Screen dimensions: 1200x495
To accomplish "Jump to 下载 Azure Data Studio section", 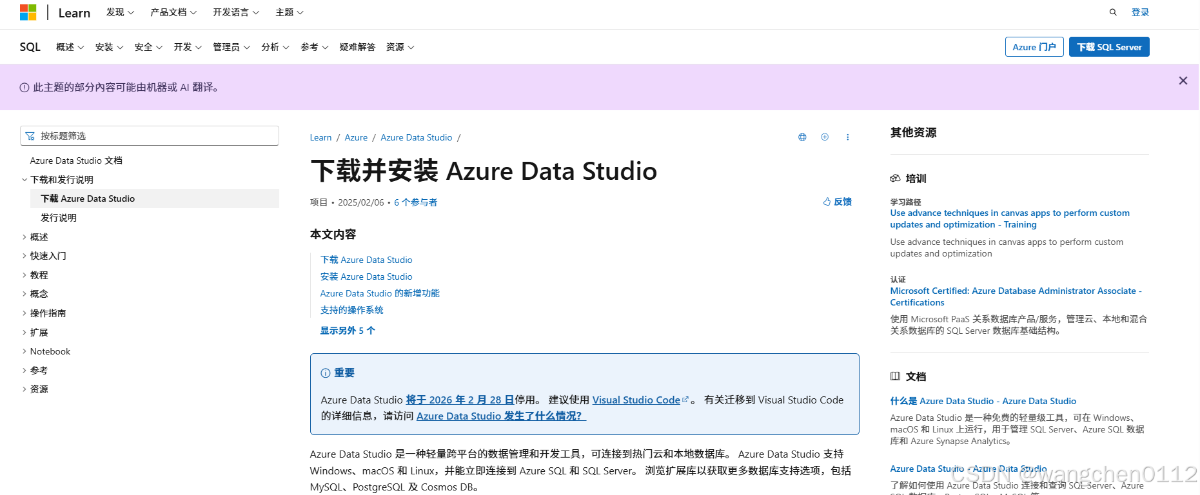I will click(x=366, y=260).
